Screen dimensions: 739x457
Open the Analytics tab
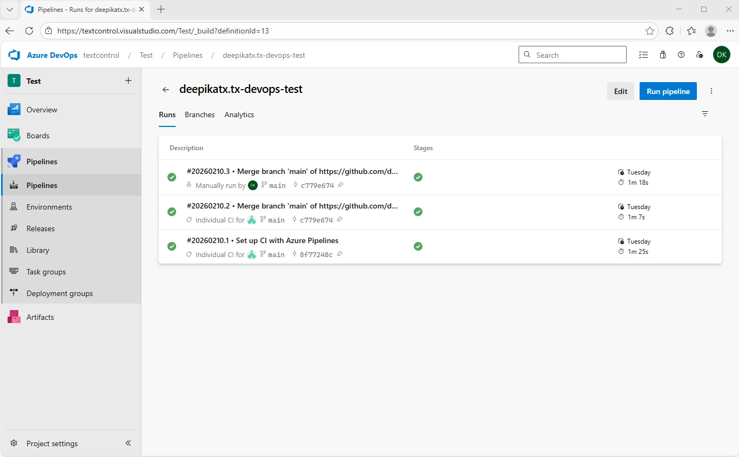[239, 115]
